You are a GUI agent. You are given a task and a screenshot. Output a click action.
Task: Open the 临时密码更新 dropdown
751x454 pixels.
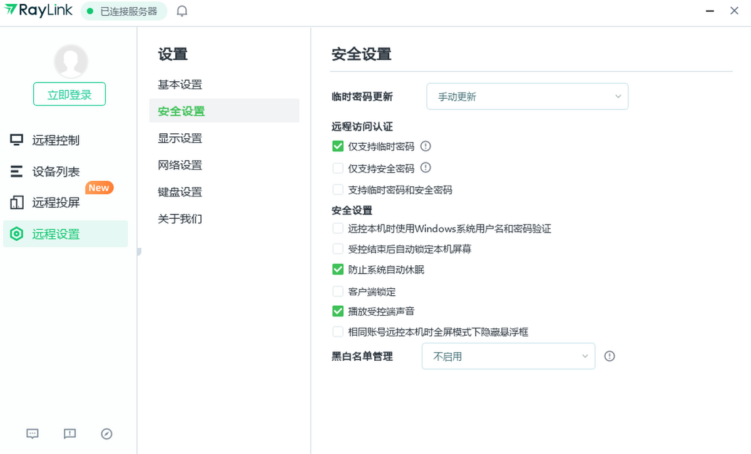tap(527, 96)
